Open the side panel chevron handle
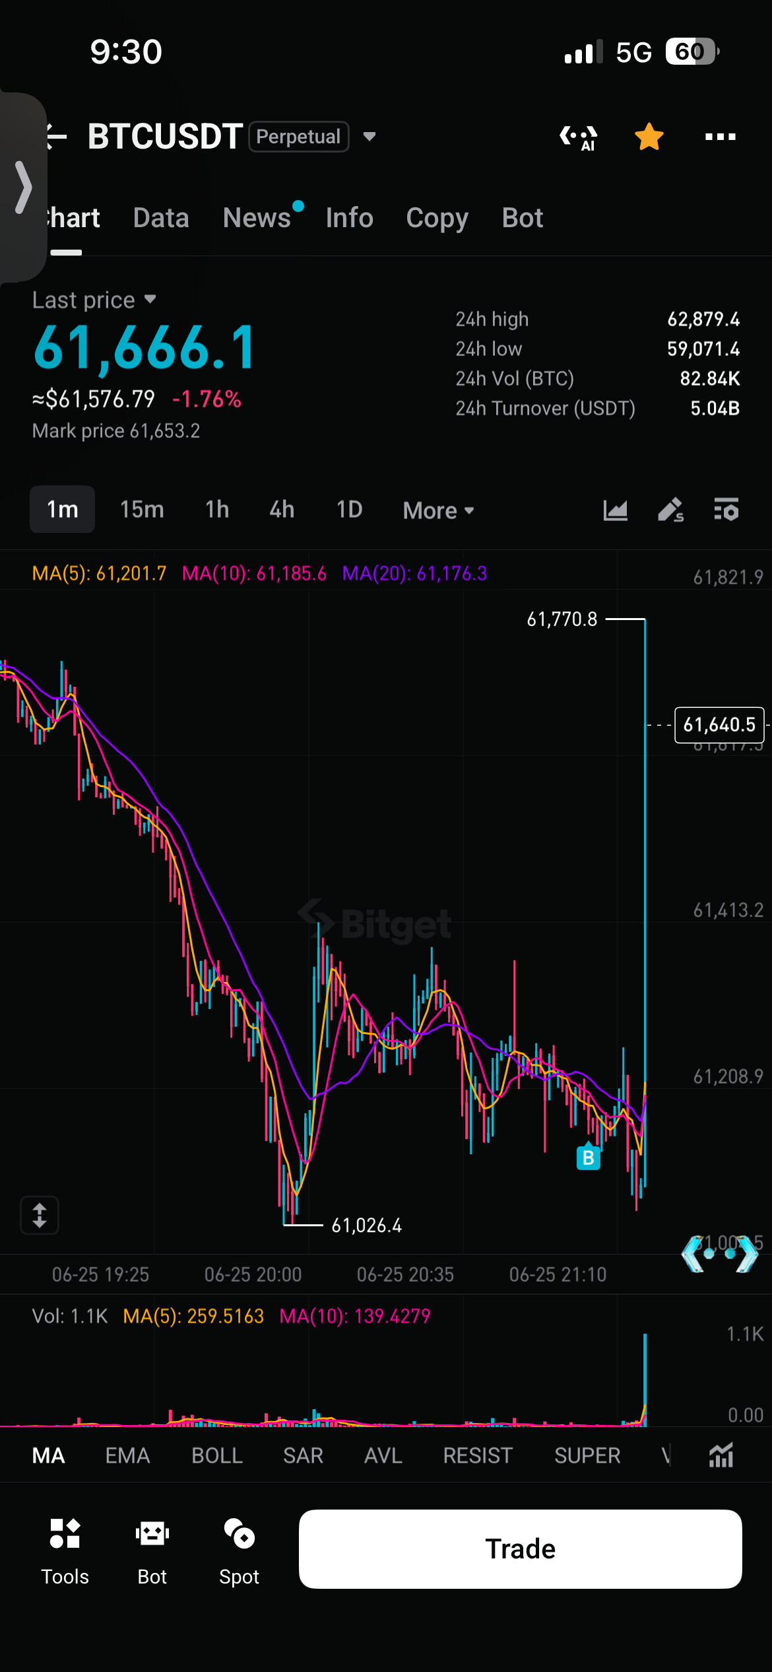This screenshot has width=772, height=1672. (23, 188)
